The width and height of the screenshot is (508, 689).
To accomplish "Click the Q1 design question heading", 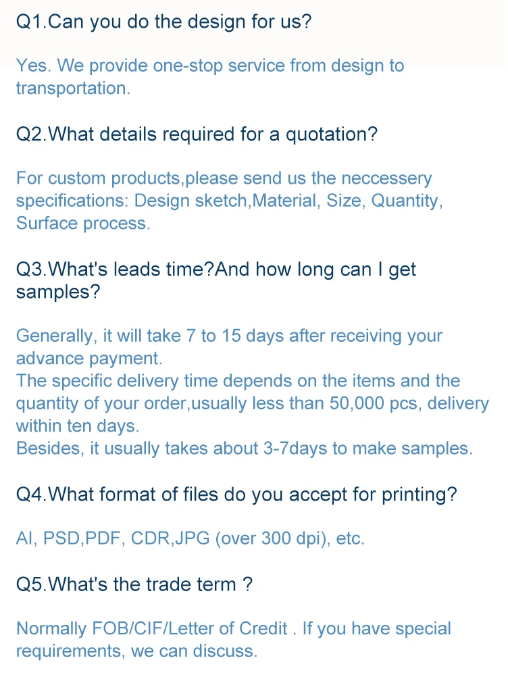I will tap(163, 22).
